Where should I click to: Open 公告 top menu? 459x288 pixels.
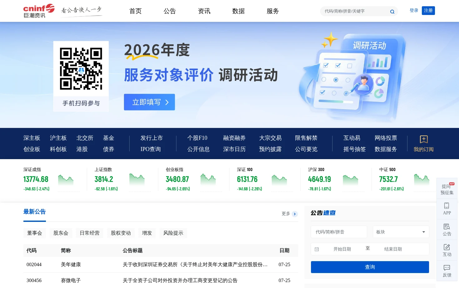[170, 11]
